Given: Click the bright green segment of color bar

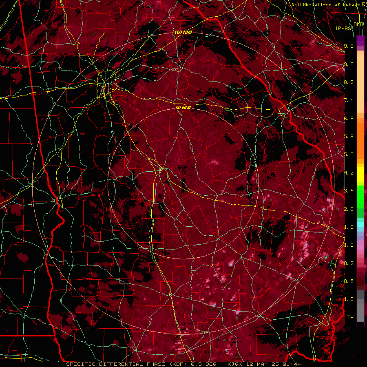Looking at the screenshot, I should (360, 197).
